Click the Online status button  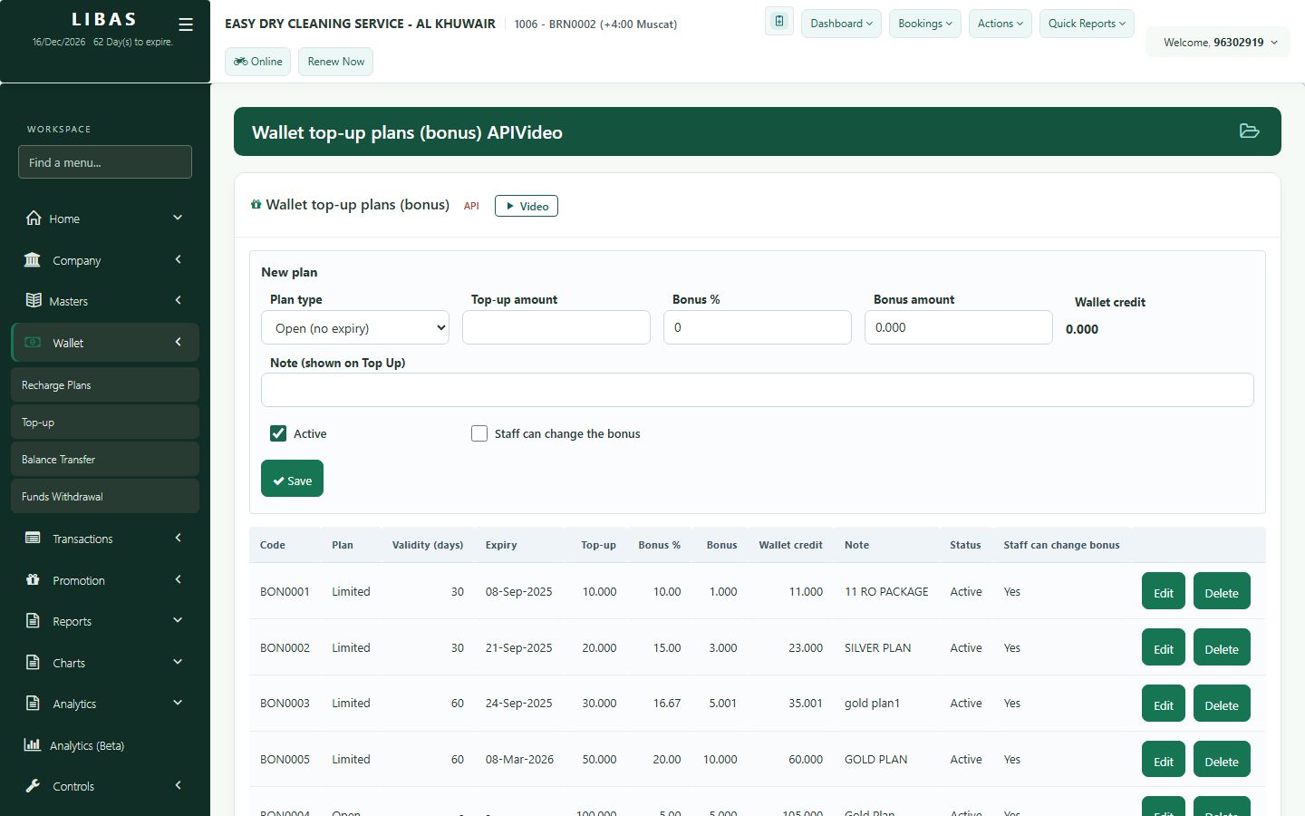pos(258,62)
